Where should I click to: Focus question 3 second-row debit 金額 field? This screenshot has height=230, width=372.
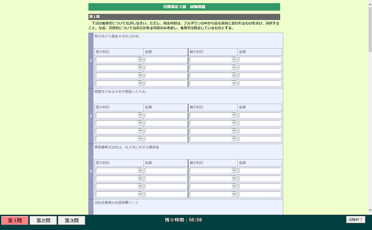tap(166, 178)
